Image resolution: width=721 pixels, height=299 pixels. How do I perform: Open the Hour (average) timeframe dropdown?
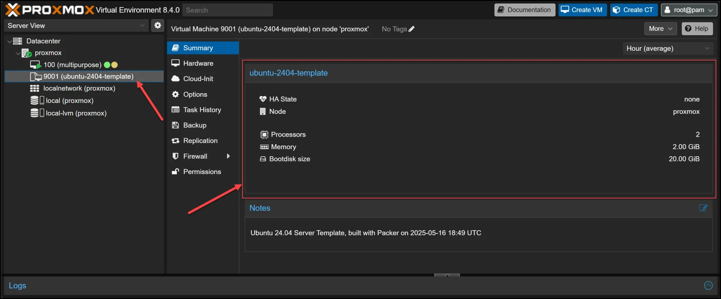click(668, 48)
